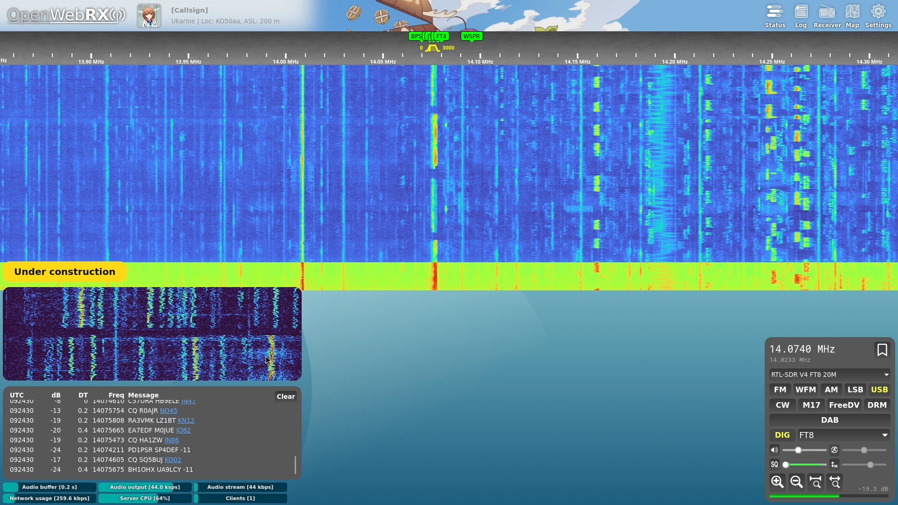The height and width of the screenshot is (505, 898).
Task: Click the zoom in magnifier icon
Action: click(777, 482)
